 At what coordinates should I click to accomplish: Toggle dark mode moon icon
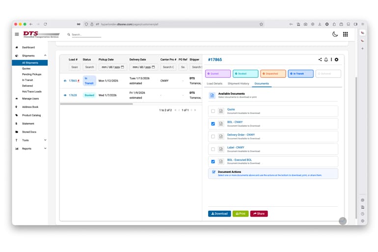coord(335,34)
